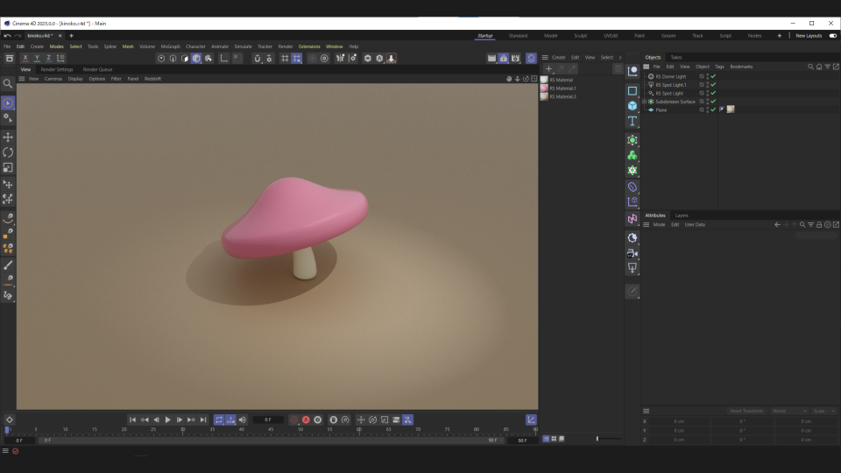Go to the animation end

tap(202, 420)
